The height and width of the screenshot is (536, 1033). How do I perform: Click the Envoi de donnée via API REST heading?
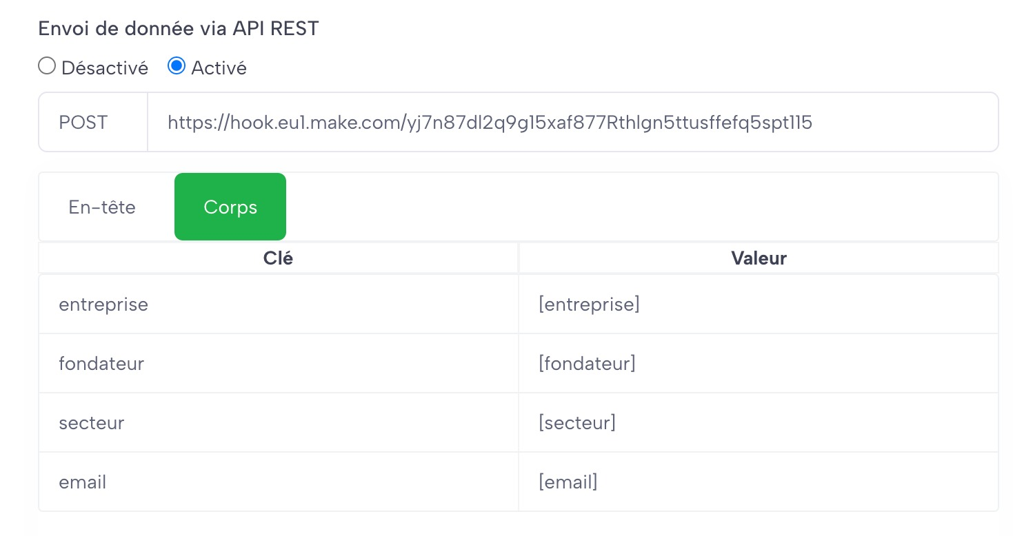[179, 28]
